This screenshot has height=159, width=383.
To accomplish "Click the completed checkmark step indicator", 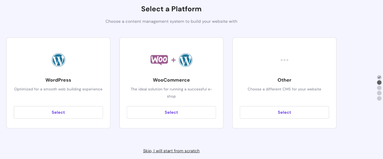I will (379, 77).
